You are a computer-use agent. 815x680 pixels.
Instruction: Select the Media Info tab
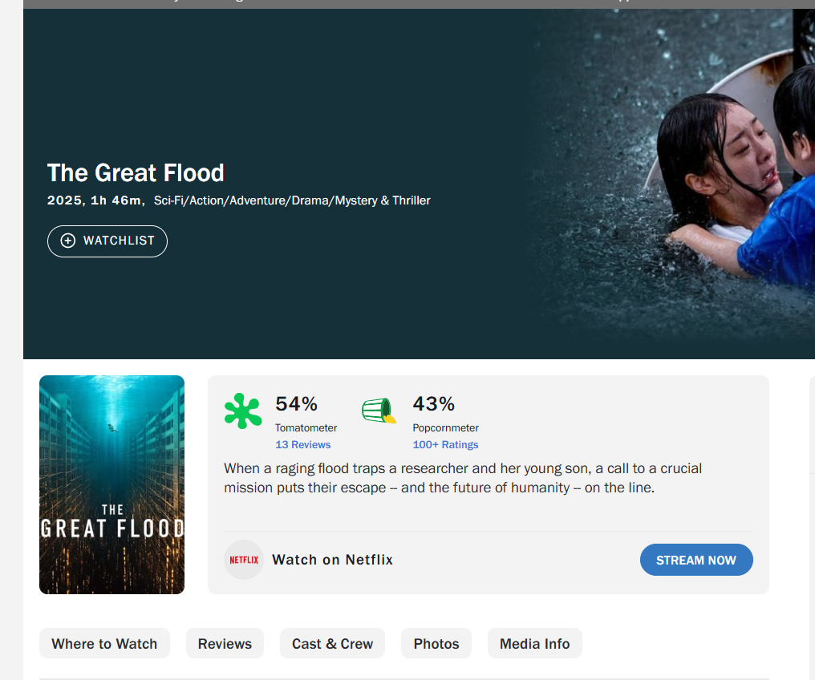(534, 643)
